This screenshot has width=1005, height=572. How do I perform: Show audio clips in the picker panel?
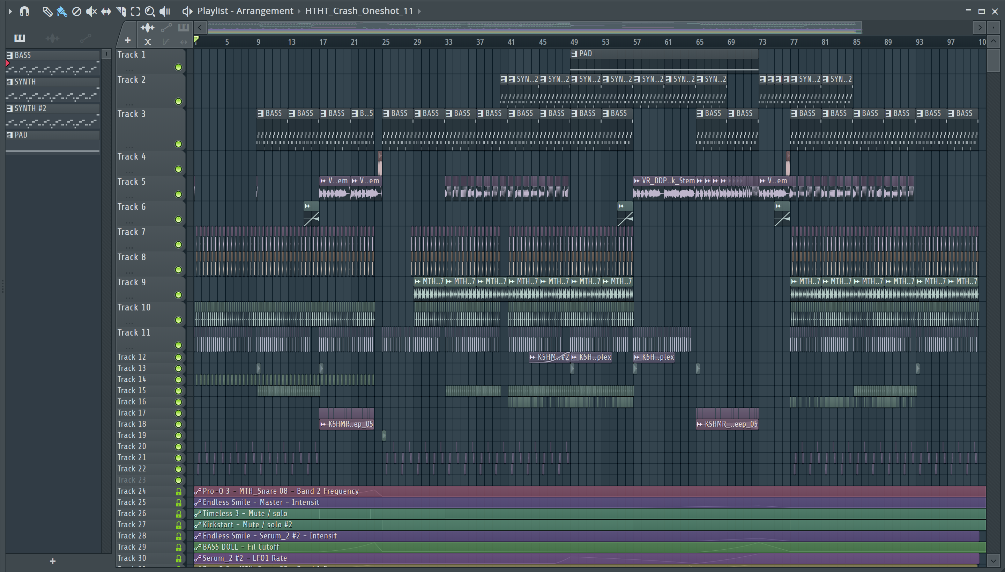tap(52, 38)
